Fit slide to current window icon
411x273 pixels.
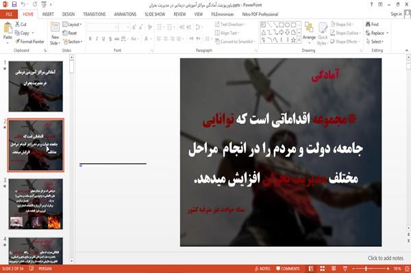pos(407,268)
